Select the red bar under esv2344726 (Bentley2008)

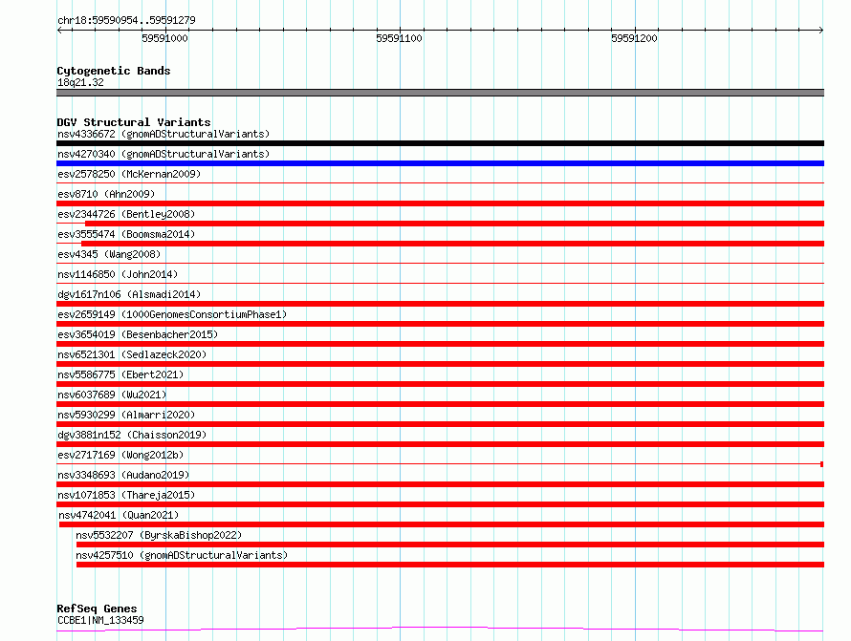click(x=454, y=224)
